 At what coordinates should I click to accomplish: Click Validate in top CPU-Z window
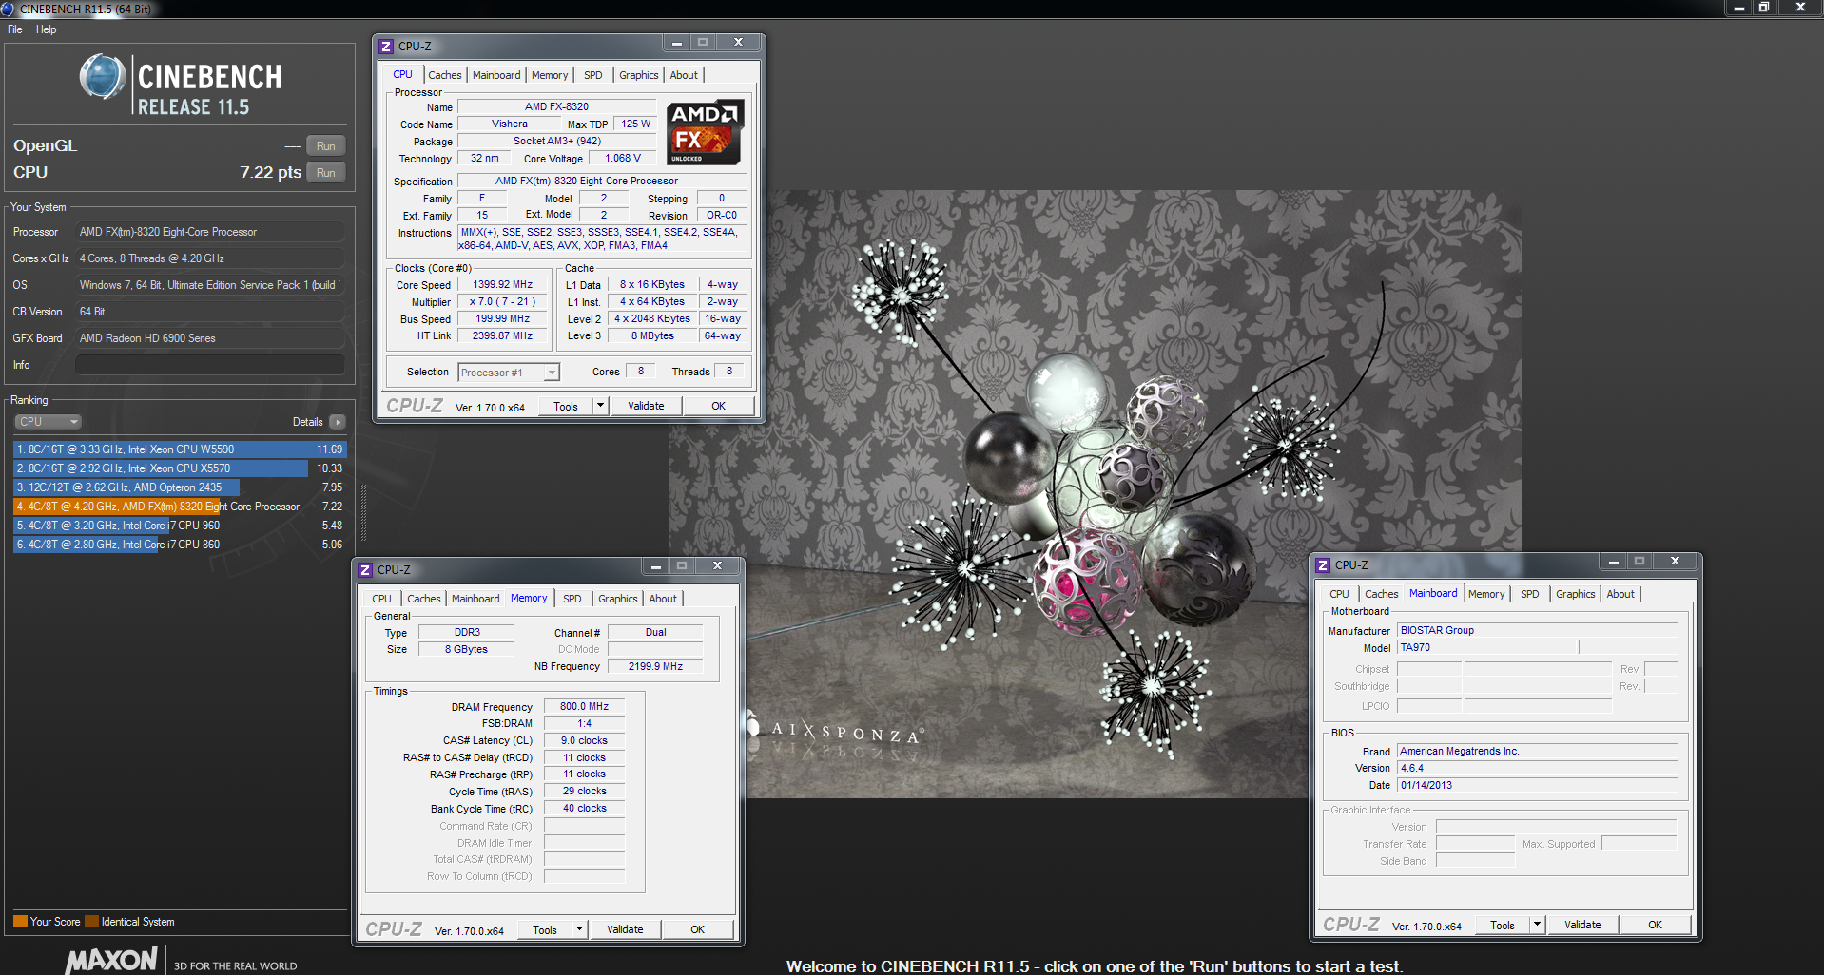[646, 406]
